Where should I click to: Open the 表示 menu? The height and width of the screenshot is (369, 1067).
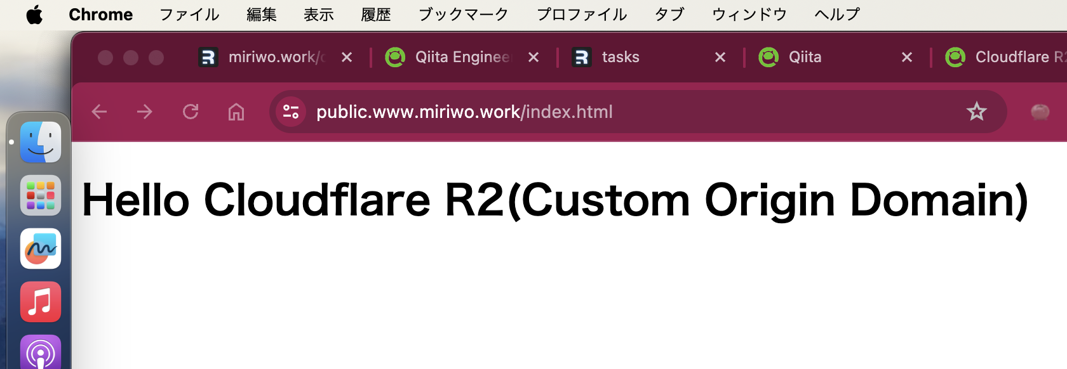pos(319,15)
